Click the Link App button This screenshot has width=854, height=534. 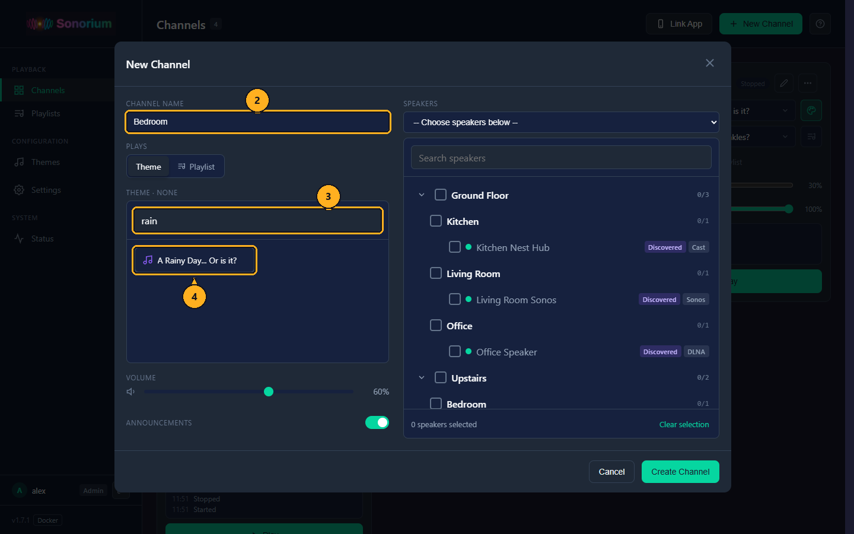679,24
